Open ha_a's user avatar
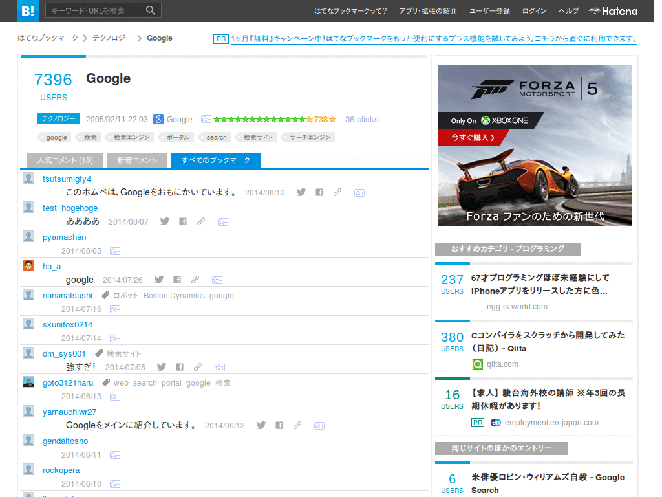 pos(28,265)
